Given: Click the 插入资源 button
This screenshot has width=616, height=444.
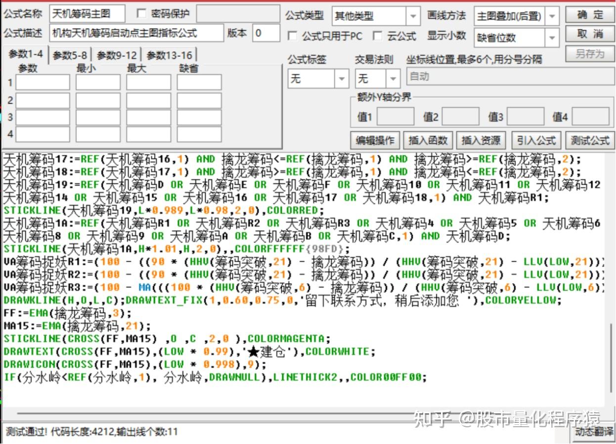Looking at the screenshot, I should tap(481, 140).
